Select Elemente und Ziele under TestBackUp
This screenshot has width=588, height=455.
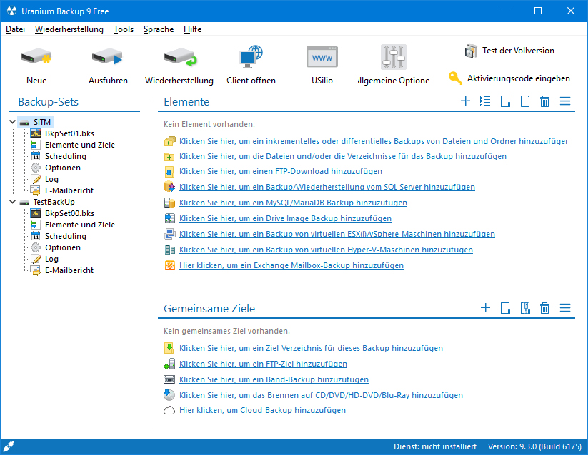coord(80,225)
